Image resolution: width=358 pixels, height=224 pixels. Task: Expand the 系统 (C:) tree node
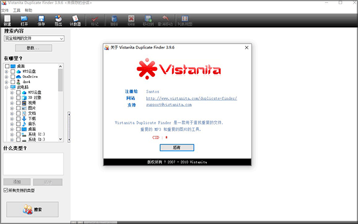[12, 135]
